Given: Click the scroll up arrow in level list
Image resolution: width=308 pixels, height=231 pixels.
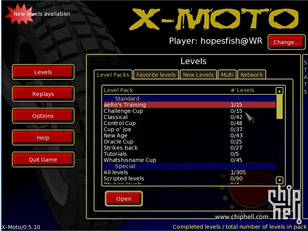Looking at the screenshot, I should [279, 91].
